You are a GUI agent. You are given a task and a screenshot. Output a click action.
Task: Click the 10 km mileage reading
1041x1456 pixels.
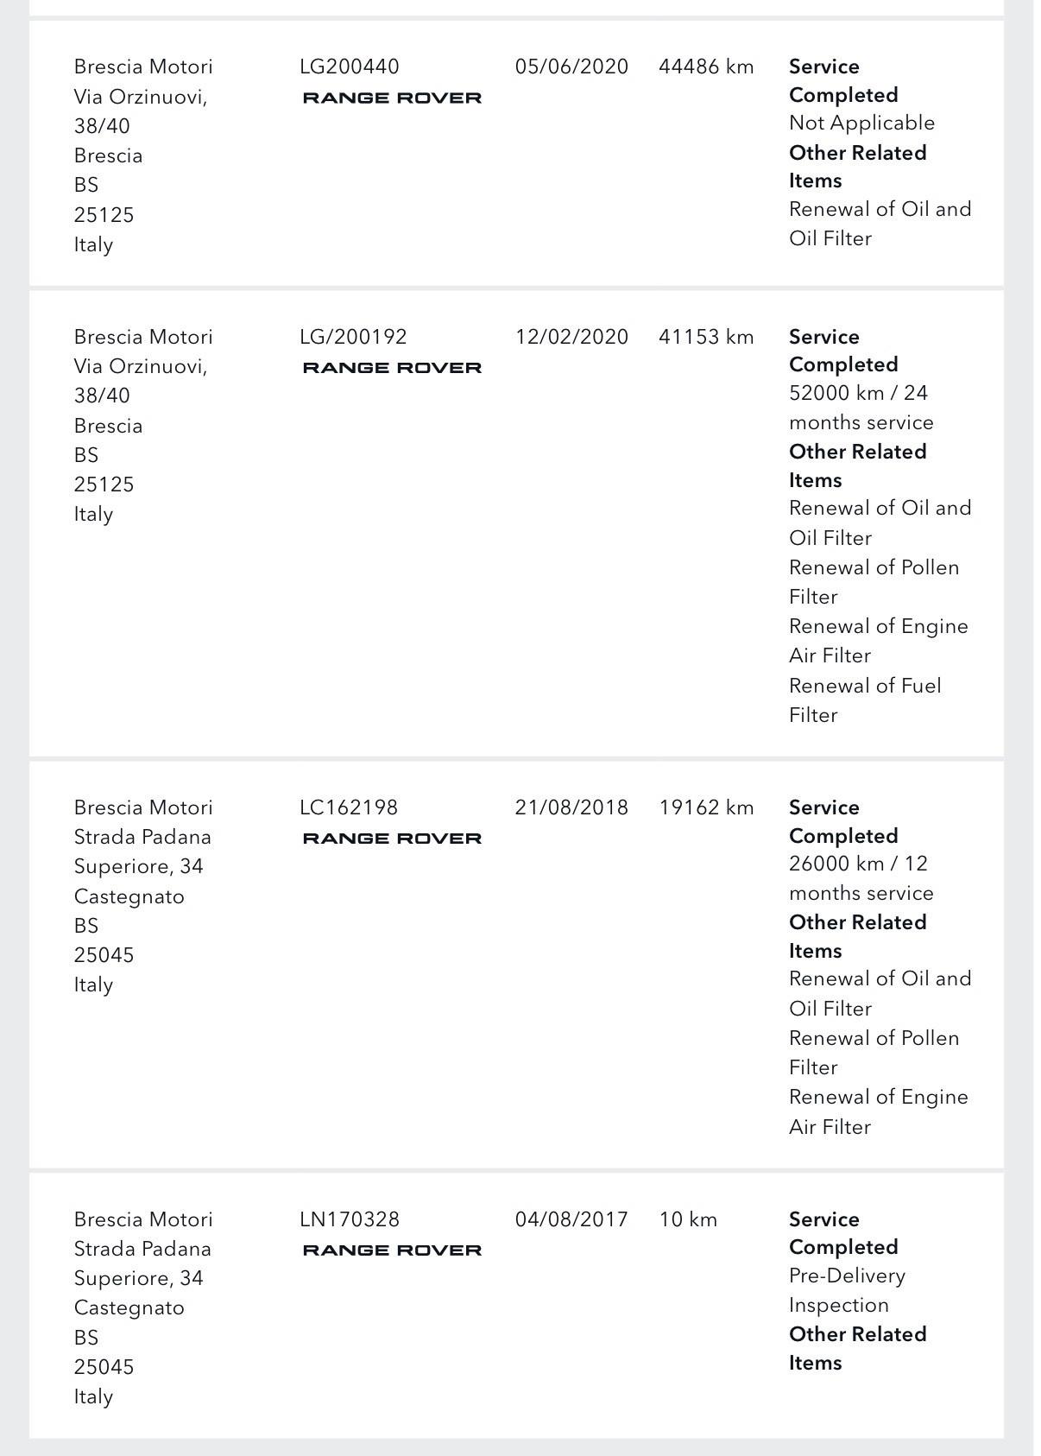point(688,1219)
